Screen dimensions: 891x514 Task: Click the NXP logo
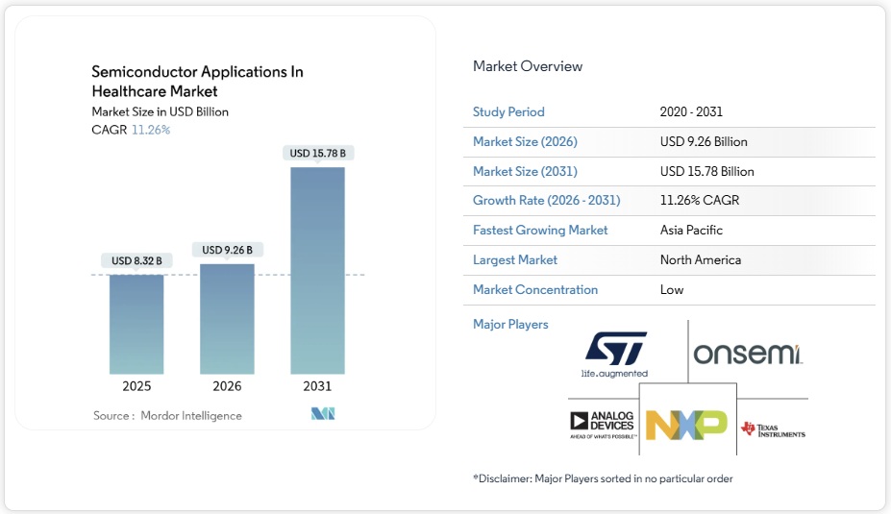686,424
